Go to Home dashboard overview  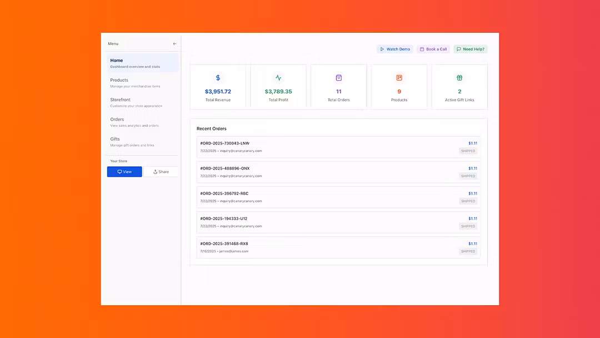[x=142, y=63]
